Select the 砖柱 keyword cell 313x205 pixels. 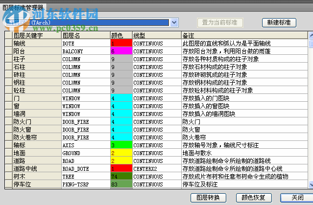(x=37, y=75)
